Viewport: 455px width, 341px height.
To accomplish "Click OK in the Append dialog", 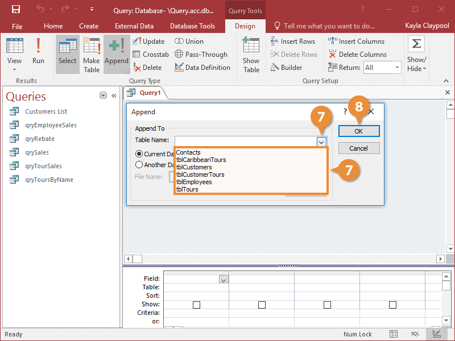I will [x=359, y=131].
